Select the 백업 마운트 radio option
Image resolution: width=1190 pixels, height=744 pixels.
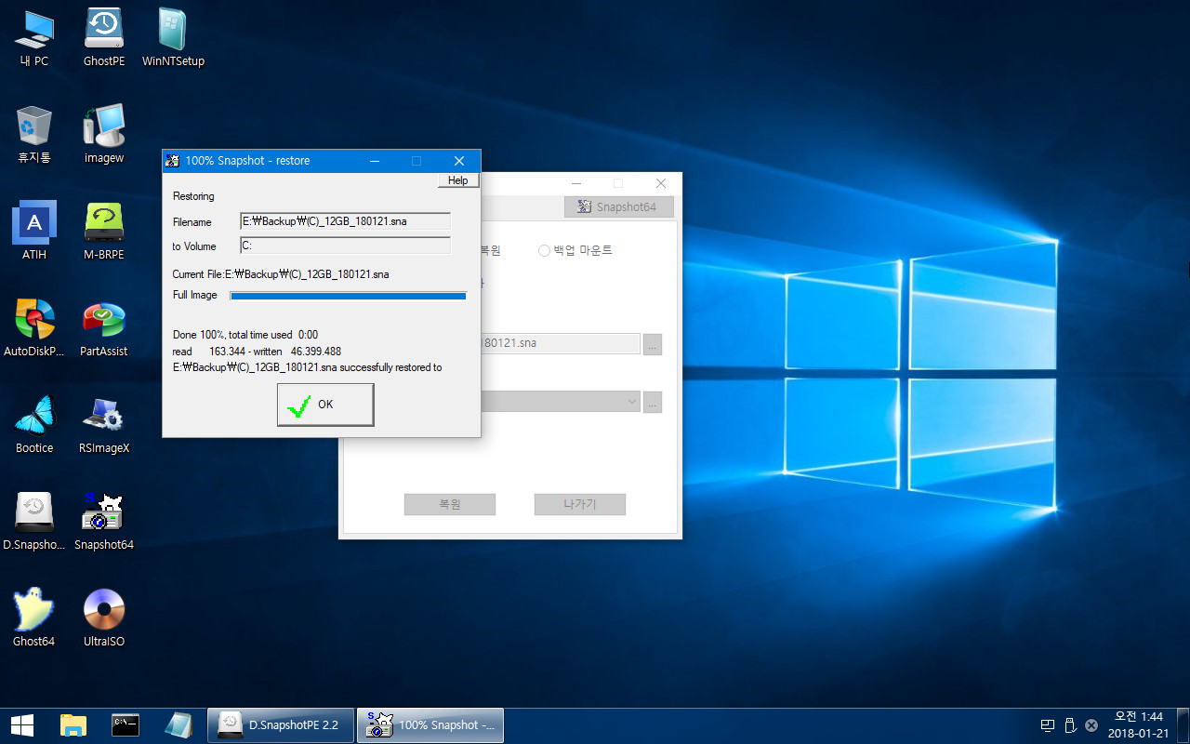575,250
